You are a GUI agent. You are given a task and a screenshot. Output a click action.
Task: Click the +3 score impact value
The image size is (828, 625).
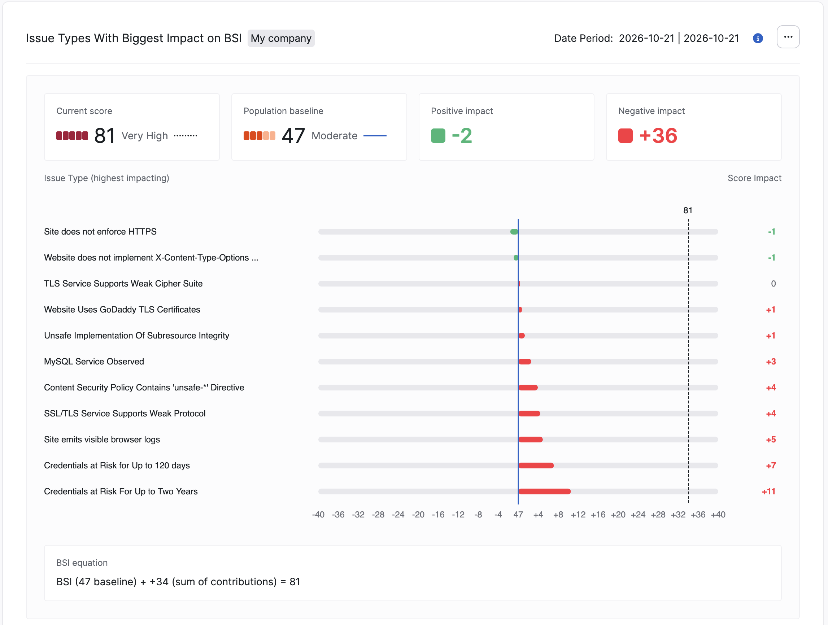(771, 362)
